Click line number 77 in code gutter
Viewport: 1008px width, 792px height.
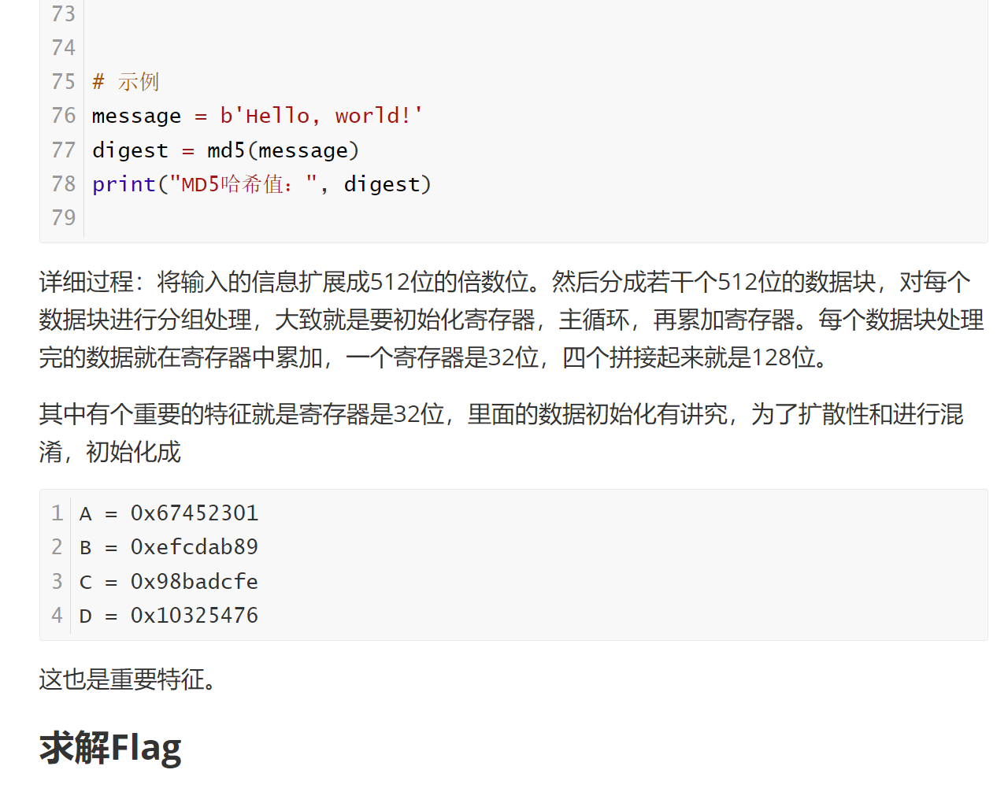click(x=63, y=150)
